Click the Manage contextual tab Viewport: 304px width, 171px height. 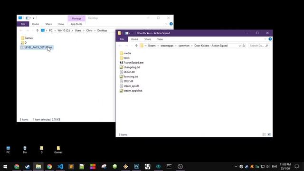[x=76, y=19]
